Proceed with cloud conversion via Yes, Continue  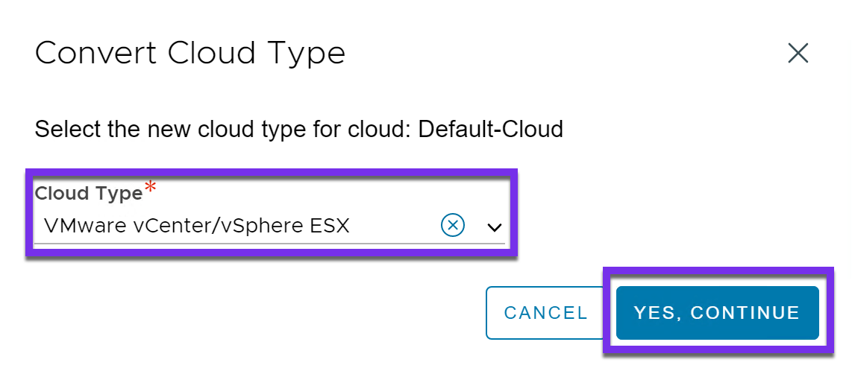point(717,313)
